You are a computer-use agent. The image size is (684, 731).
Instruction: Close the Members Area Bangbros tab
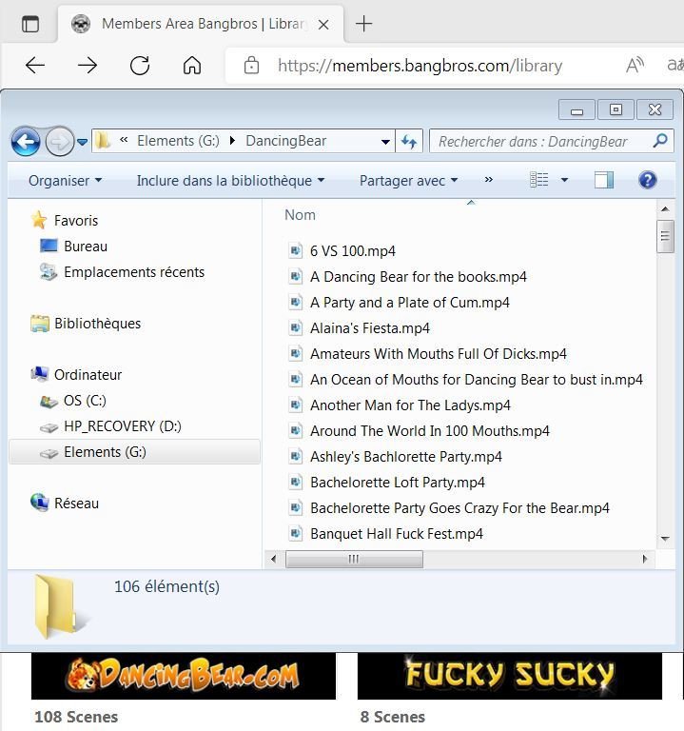coord(323,24)
